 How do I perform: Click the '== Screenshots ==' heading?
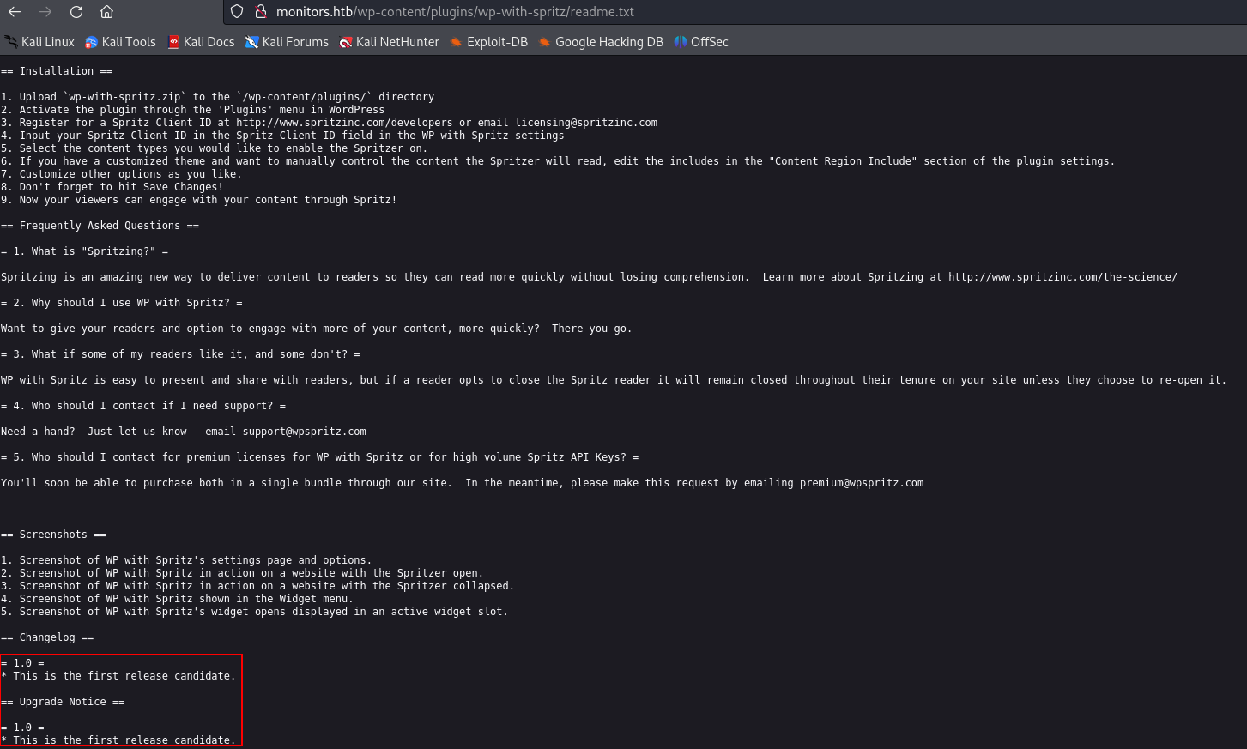coord(54,535)
